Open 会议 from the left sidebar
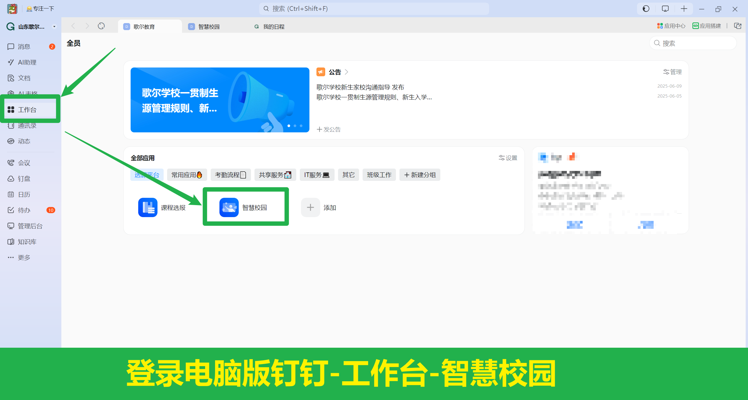Screen dimensions: 748x400 [24, 163]
